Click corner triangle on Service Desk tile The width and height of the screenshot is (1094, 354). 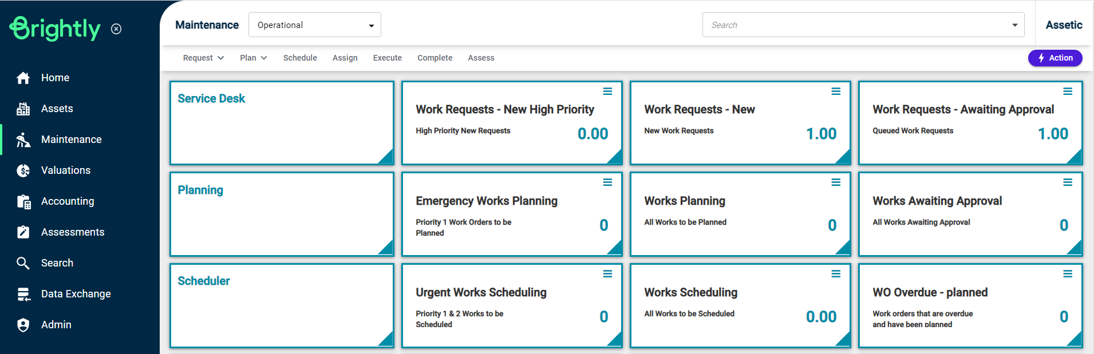pos(388,158)
